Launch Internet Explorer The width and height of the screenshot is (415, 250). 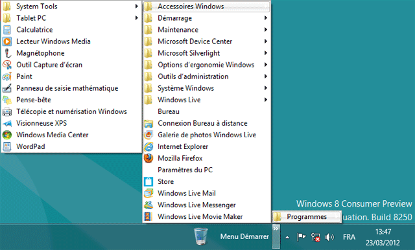click(206, 146)
